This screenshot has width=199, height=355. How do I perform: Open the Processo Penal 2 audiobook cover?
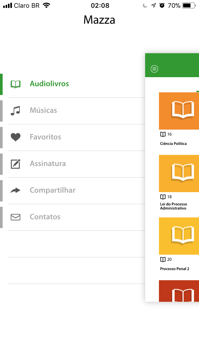(x=179, y=236)
